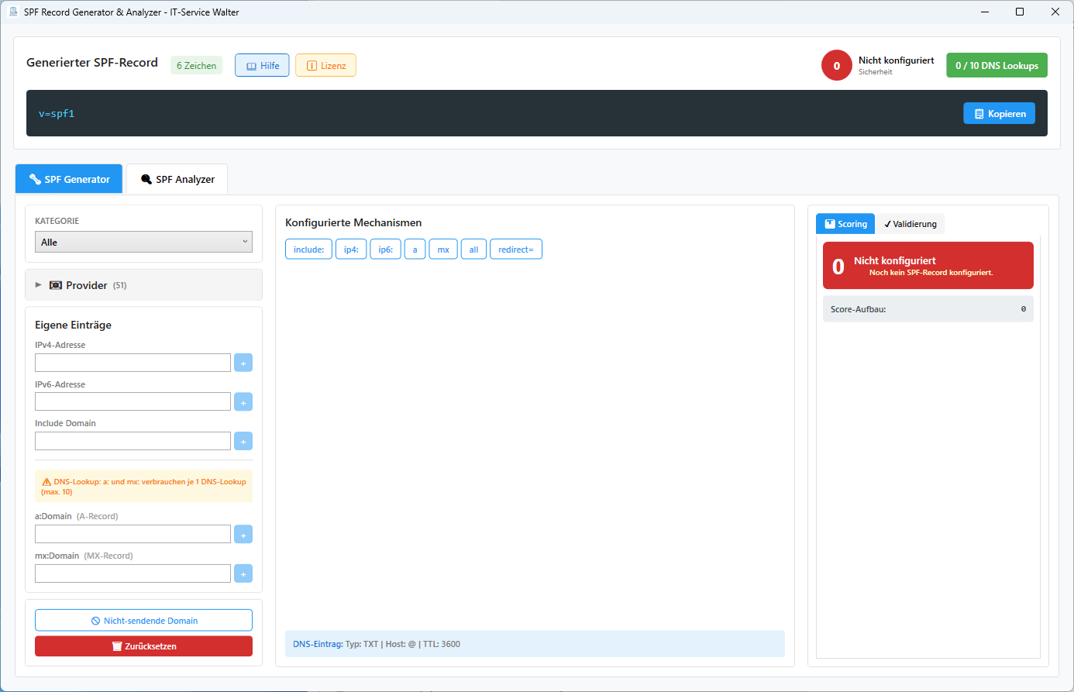Image resolution: width=1074 pixels, height=692 pixels.
Task: Click the plus icon beside IPv4-Adresse field
Action: 243,363
